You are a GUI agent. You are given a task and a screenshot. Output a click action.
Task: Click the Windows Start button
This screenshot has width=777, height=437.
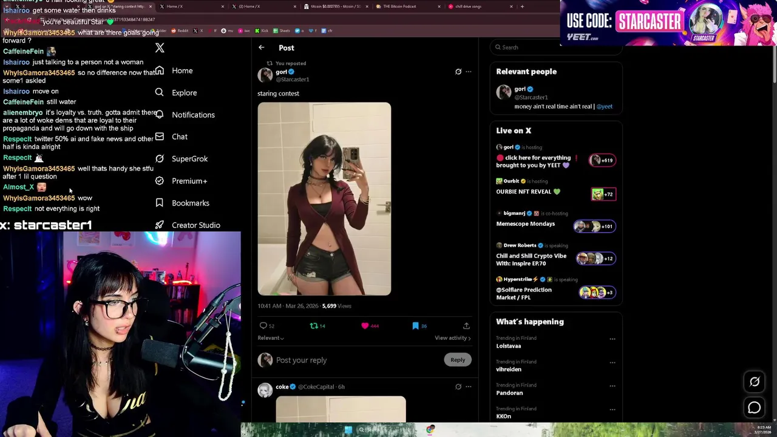[x=348, y=430]
